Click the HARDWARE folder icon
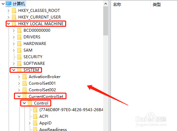Image resolution: width=177 pixels, height=131 pixels. [19, 44]
